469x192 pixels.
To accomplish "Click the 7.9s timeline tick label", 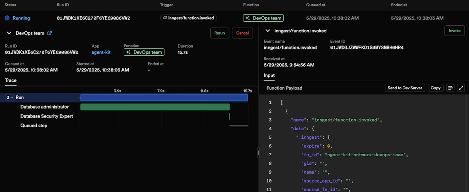I will 161,91.
